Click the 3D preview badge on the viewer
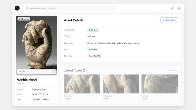 pyautogui.click(x=24, y=19)
